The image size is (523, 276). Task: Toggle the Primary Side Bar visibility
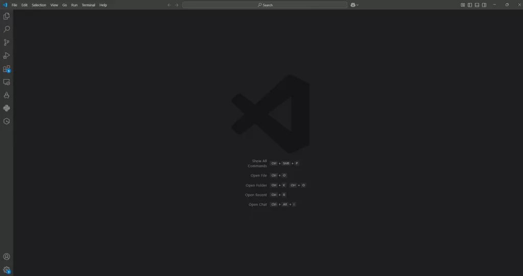[470, 5]
